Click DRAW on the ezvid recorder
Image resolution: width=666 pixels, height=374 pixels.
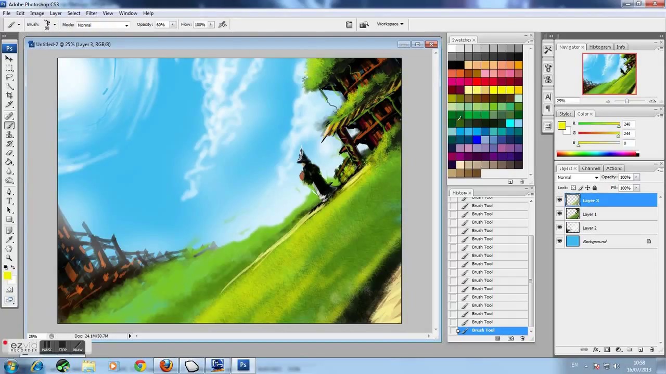pyautogui.click(x=78, y=346)
